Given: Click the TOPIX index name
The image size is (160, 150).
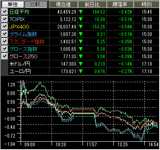Looking at the screenshot, I should [x=17, y=19].
